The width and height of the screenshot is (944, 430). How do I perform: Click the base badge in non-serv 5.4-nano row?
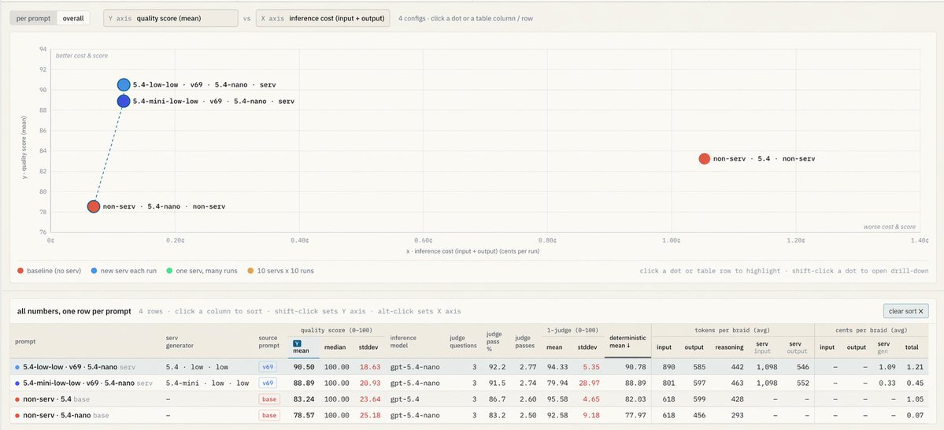[x=269, y=415]
